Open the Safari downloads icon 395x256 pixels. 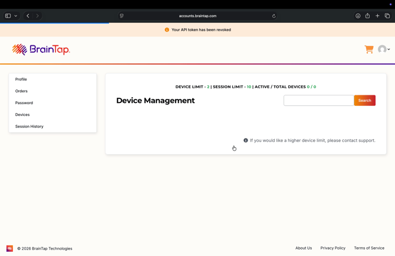point(358,16)
